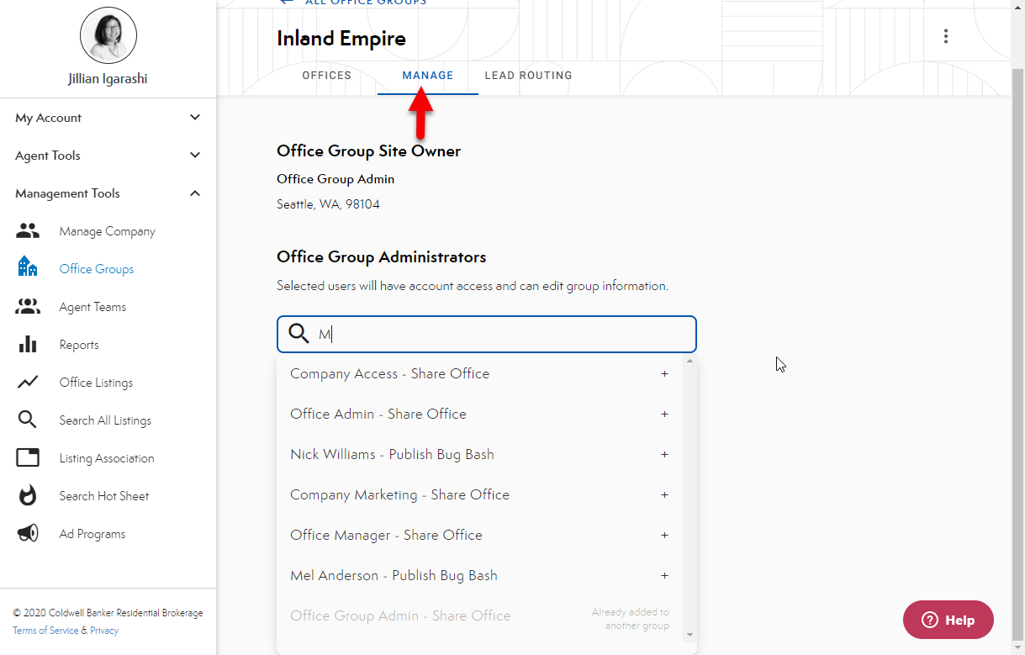This screenshot has width=1025, height=655.
Task: Expand the My Account section
Action: [195, 118]
